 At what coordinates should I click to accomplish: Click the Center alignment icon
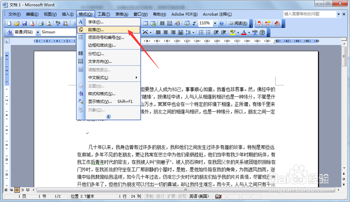(x=165, y=32)
